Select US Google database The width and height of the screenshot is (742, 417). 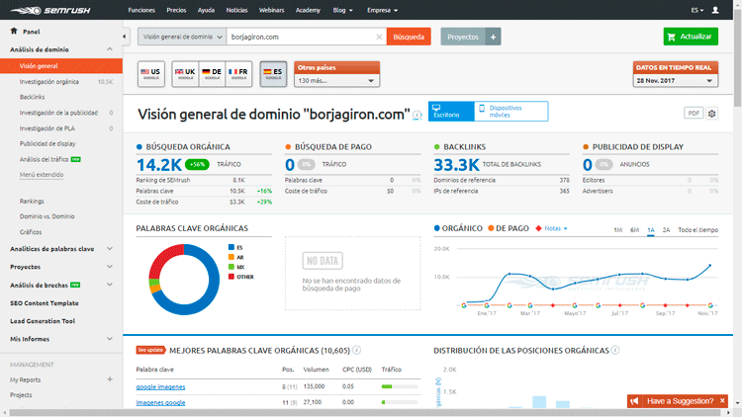tap(151, 74)
